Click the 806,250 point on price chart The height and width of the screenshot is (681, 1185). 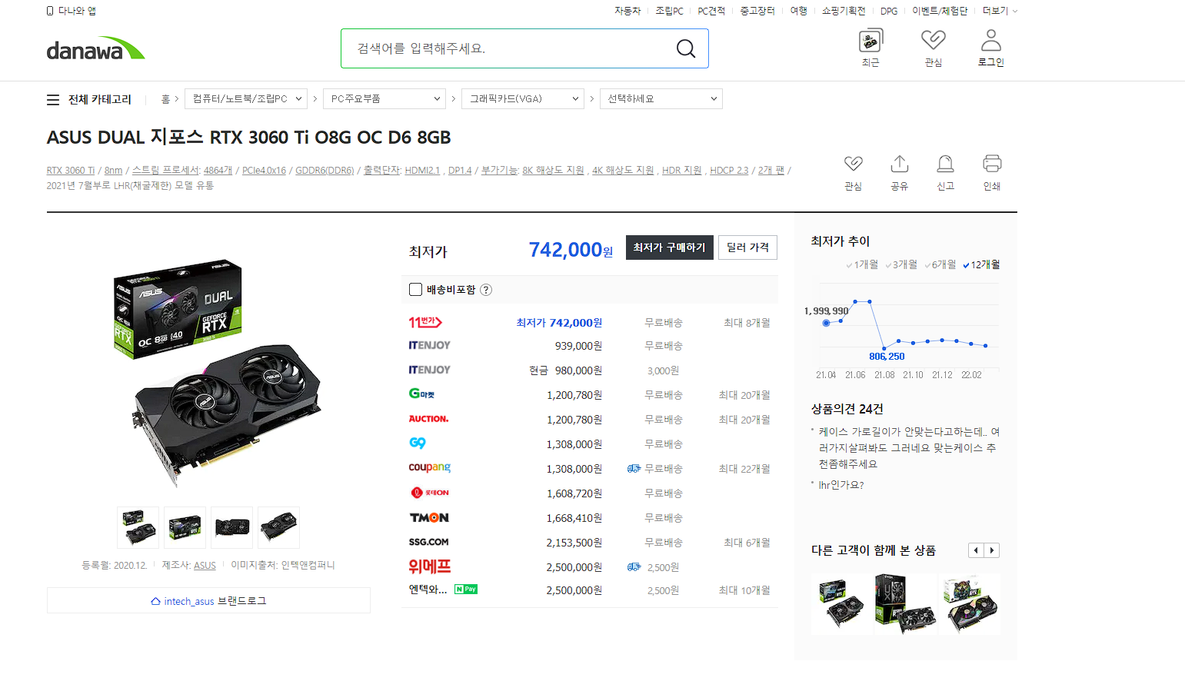(x=885, y=347)
